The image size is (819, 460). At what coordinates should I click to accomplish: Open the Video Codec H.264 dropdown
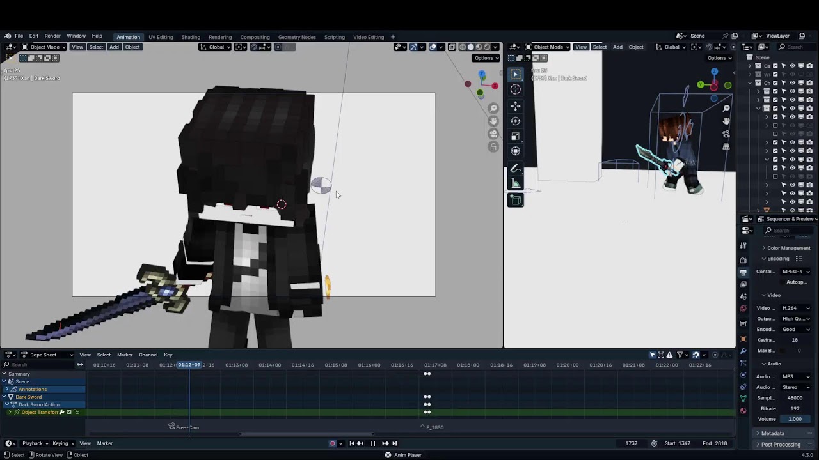795,308
